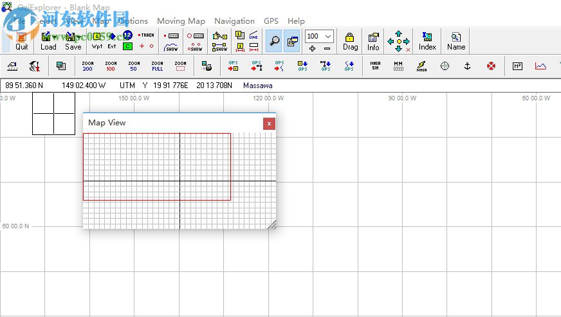Viewport: 561px width, 317px height.
Task: Select the Zoom window rectangle tool
Action: 180,66
